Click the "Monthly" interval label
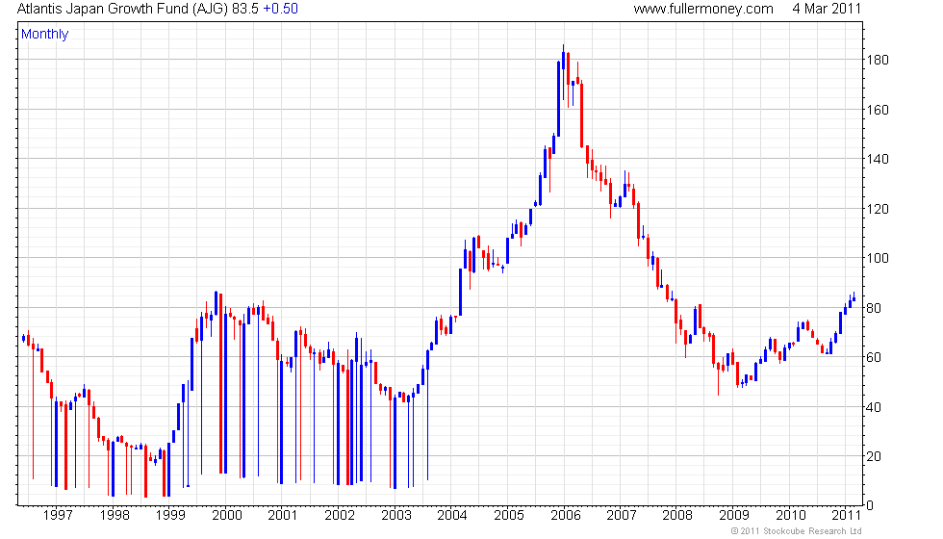 [x=44, y=35]
